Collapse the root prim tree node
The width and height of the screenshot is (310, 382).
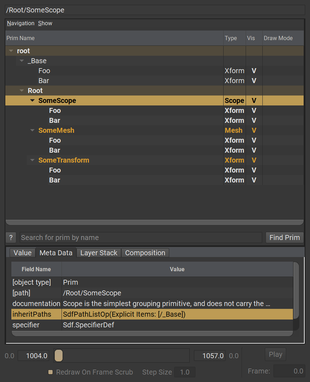click(11, 51)
